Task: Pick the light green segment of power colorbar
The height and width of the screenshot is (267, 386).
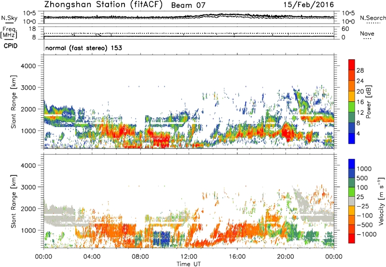Action: coord(352,107)
